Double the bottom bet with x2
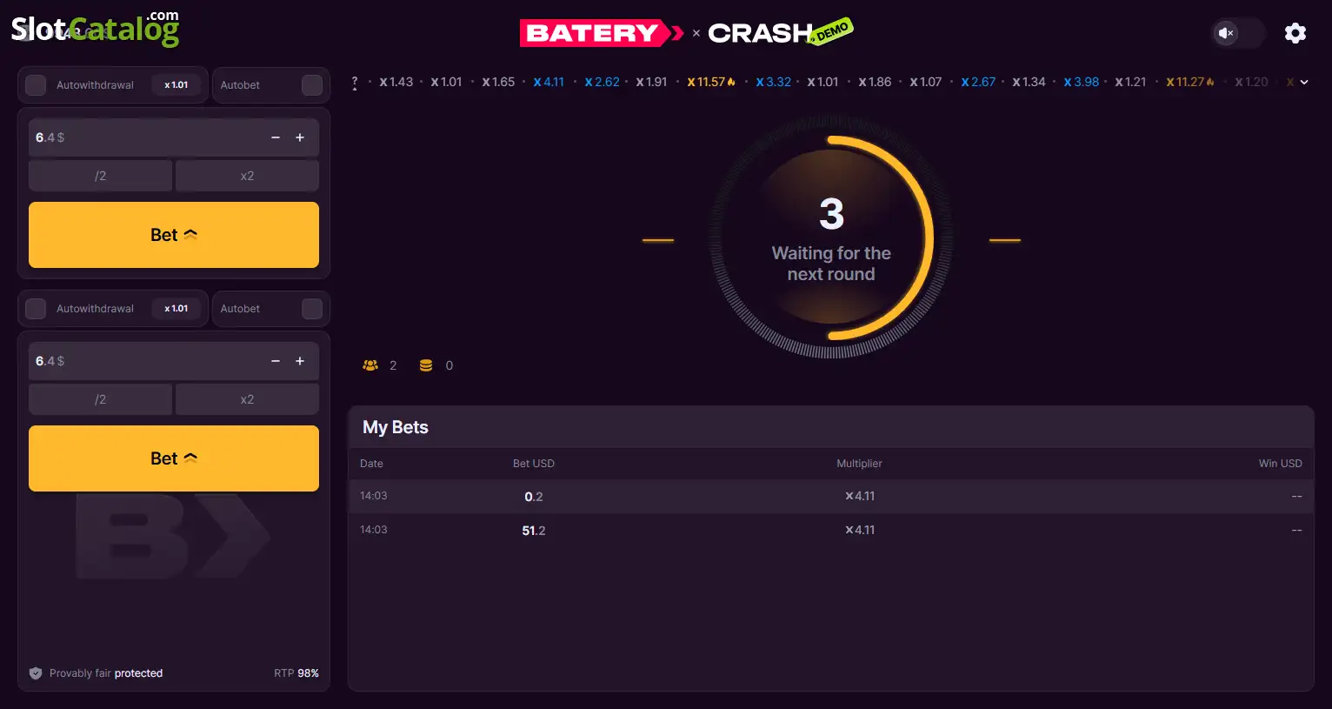 [247, 399]
